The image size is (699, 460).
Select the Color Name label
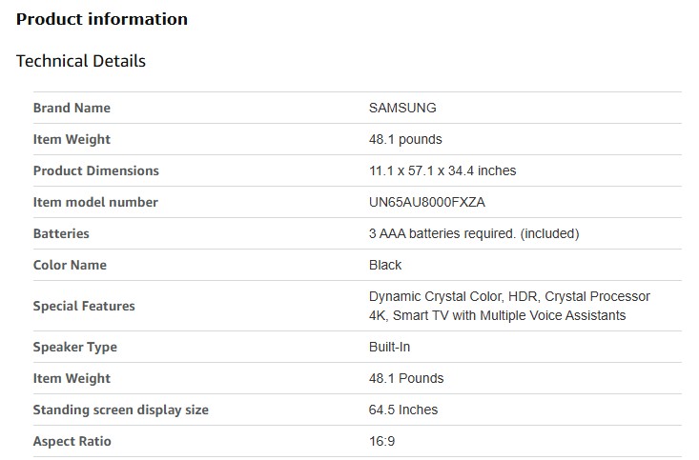pyautogui.click(x=70, y=265)
